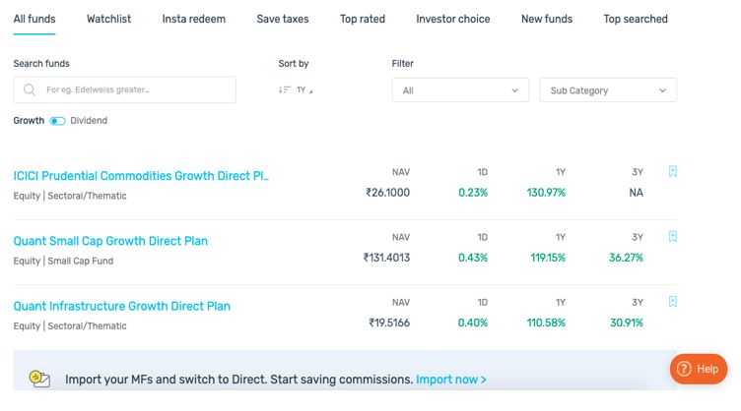The height and width of the screenshot is (411, 741).
Task: Open ICICI Prudential Commodities fund page
Action: click(x=141, y=176)
